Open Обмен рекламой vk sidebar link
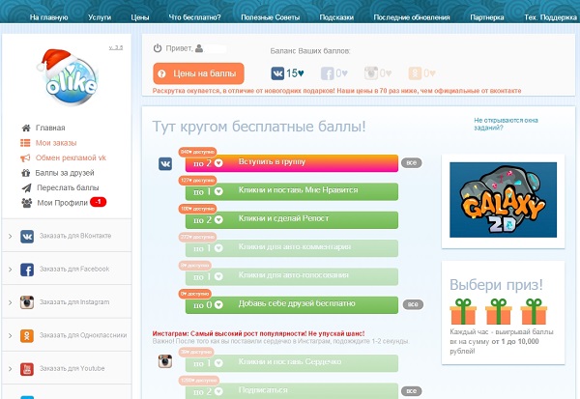Screen dimensions: 580x399 click(x=71, y=157)
